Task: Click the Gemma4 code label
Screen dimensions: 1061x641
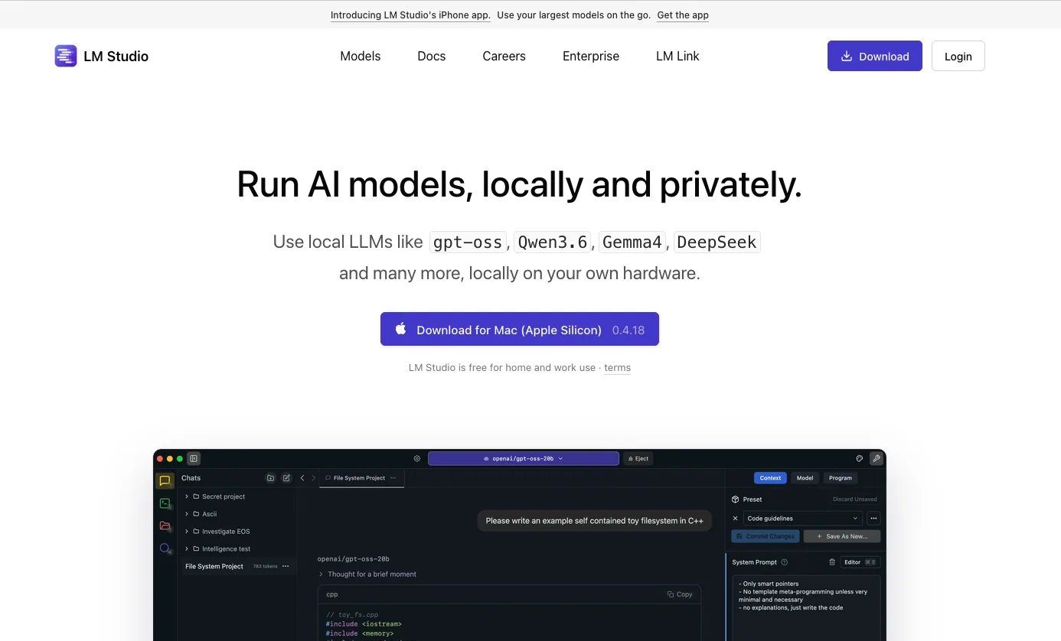Action: (632, 242)
